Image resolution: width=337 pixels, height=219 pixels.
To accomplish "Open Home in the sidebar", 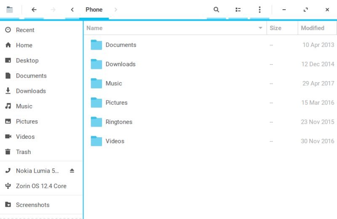I will (x=41, y=45).
